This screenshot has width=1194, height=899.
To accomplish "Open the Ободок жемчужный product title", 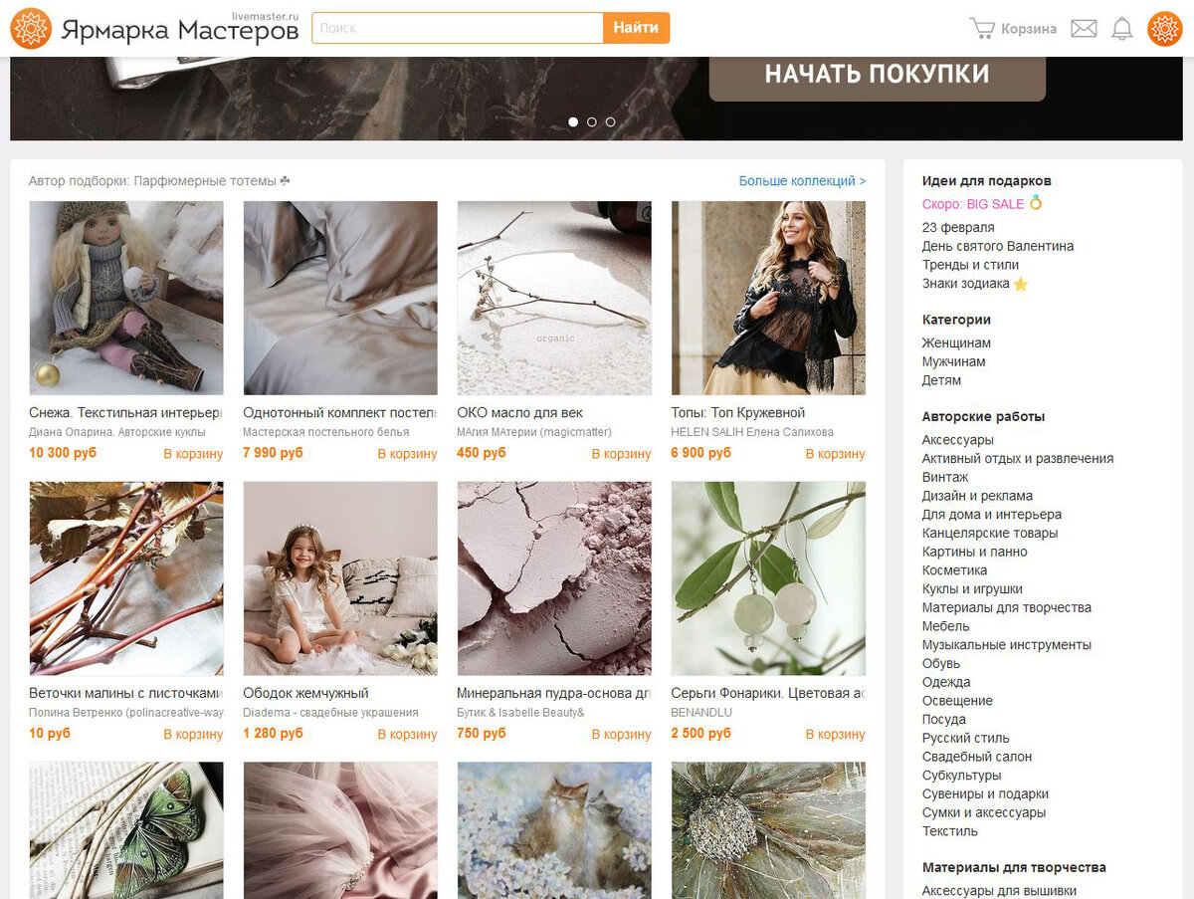I will click(305, 693).
